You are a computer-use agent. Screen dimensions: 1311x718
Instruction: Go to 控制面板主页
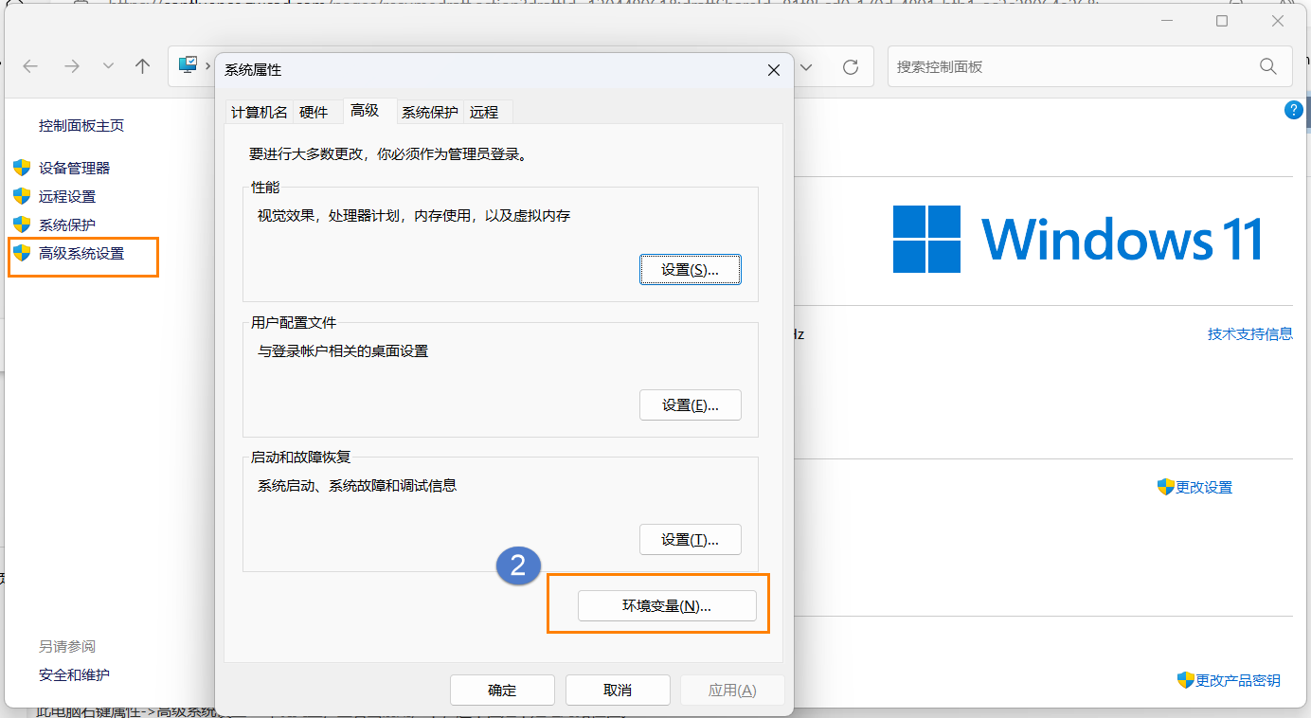81,125
